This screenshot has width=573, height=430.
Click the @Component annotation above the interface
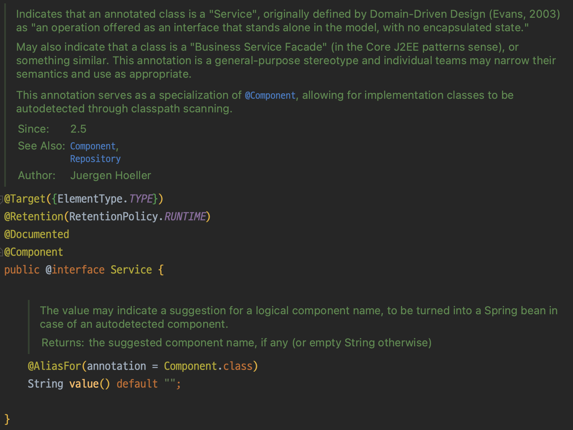34,252
